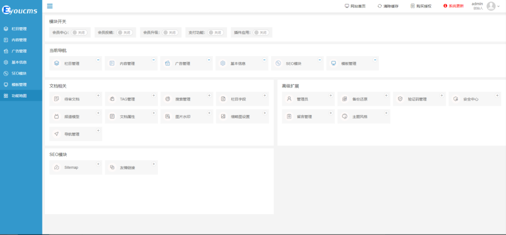This screenshot has width=506, height=235.
Task: Turn on the 插件应用 toggle
Action: point(260,33)
